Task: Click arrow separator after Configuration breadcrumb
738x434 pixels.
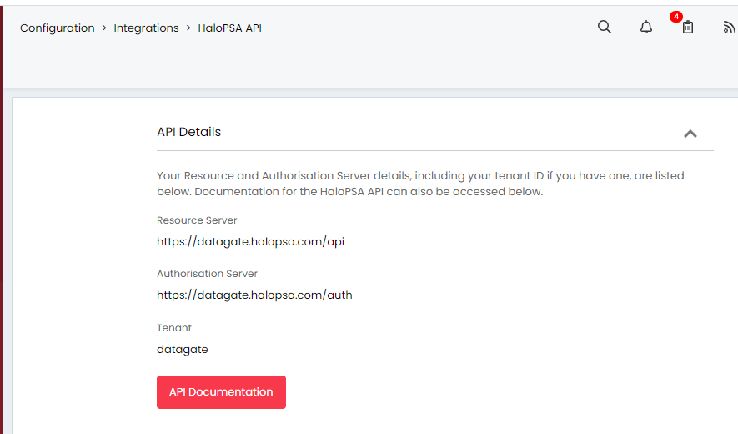Action: click(x=104, y=28)
